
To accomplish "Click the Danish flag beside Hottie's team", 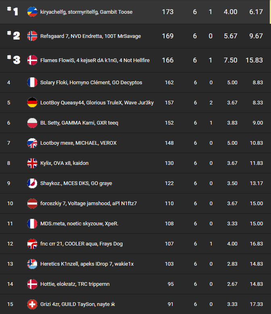I will (32, 284).
